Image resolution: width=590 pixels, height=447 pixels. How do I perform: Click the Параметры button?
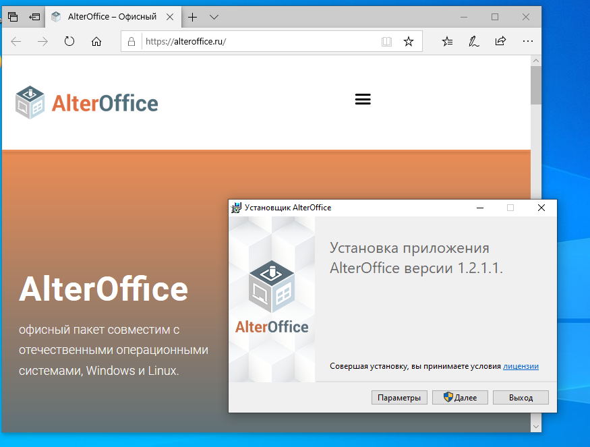399,397
